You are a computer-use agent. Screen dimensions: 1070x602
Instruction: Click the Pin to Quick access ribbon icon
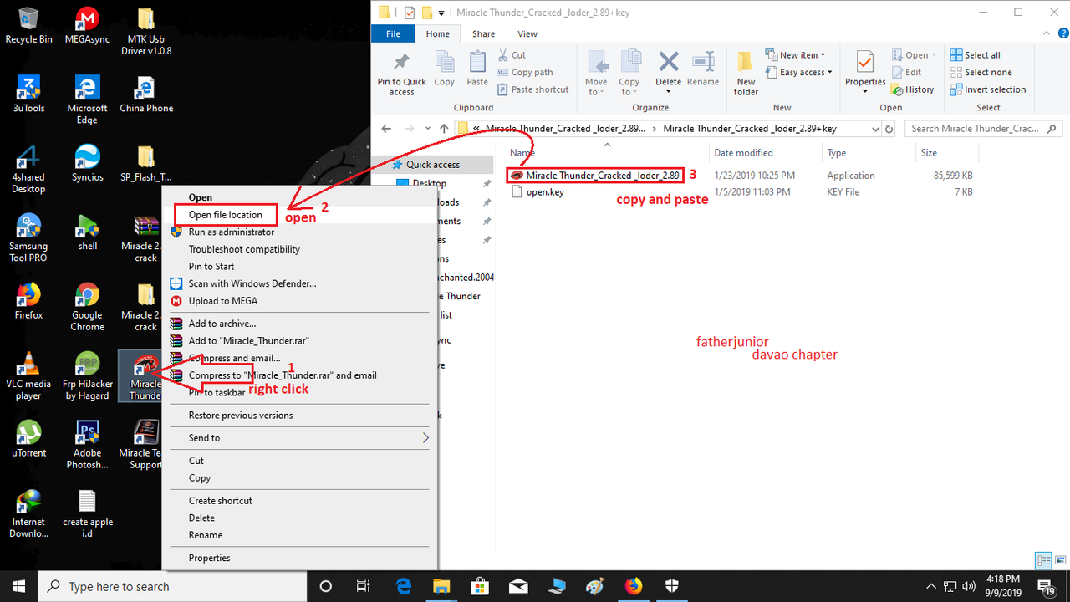coord(402,74)
